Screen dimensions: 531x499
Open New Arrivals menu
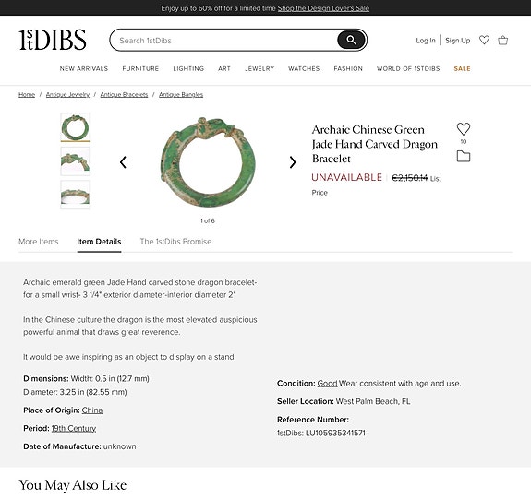pos(84,68)
